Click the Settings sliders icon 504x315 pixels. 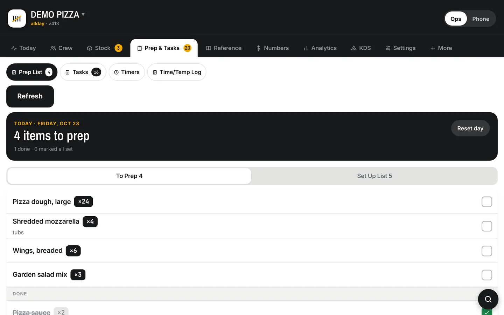click(388, 48)
